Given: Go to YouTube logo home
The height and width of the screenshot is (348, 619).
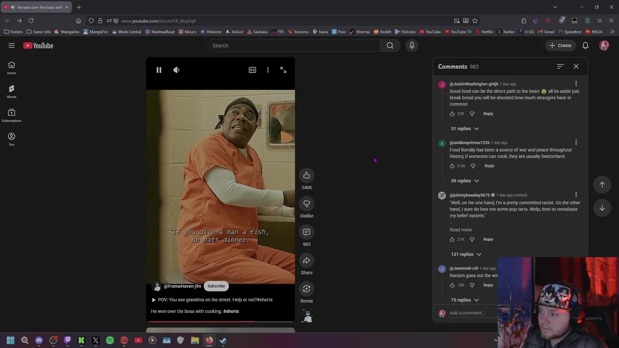Looking at the screenshot, I should [x=38, y=45].
